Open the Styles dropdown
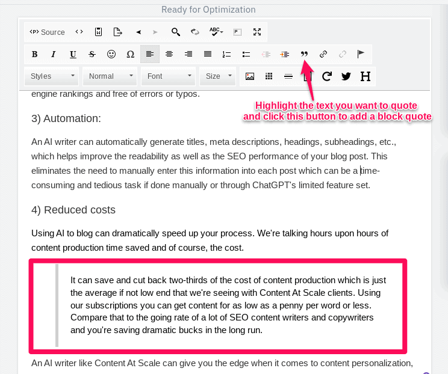The height and width of the screenshot is (374, 448). (x=51, y=76)
